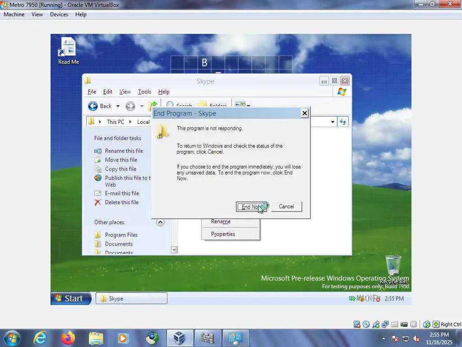Click the address bar refresh icon
This screenshot has height=347, width=462.
pyautogui.click(x=343, y=122)
